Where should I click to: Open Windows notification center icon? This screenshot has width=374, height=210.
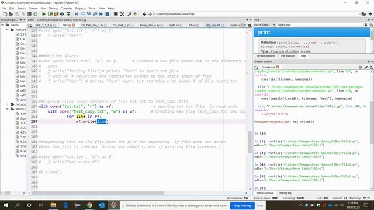(366, 205)
